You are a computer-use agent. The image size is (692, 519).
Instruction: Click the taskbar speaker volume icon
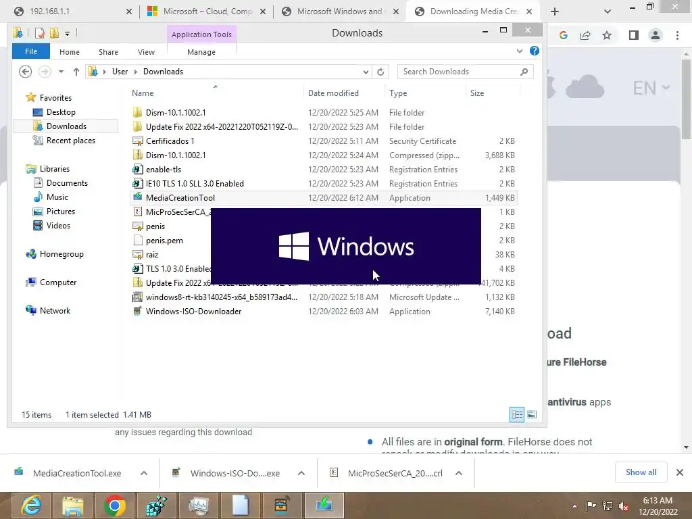pyautogui.click(x=624, y=506)
